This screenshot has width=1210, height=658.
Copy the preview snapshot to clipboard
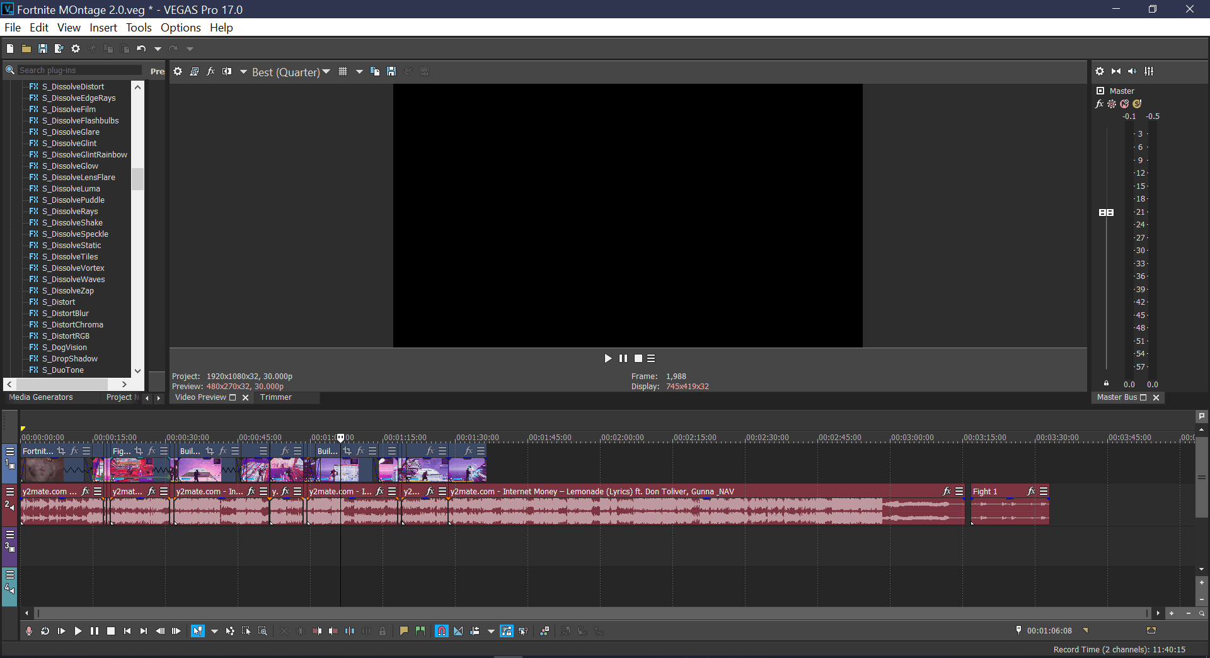click(x=375, y=72)
